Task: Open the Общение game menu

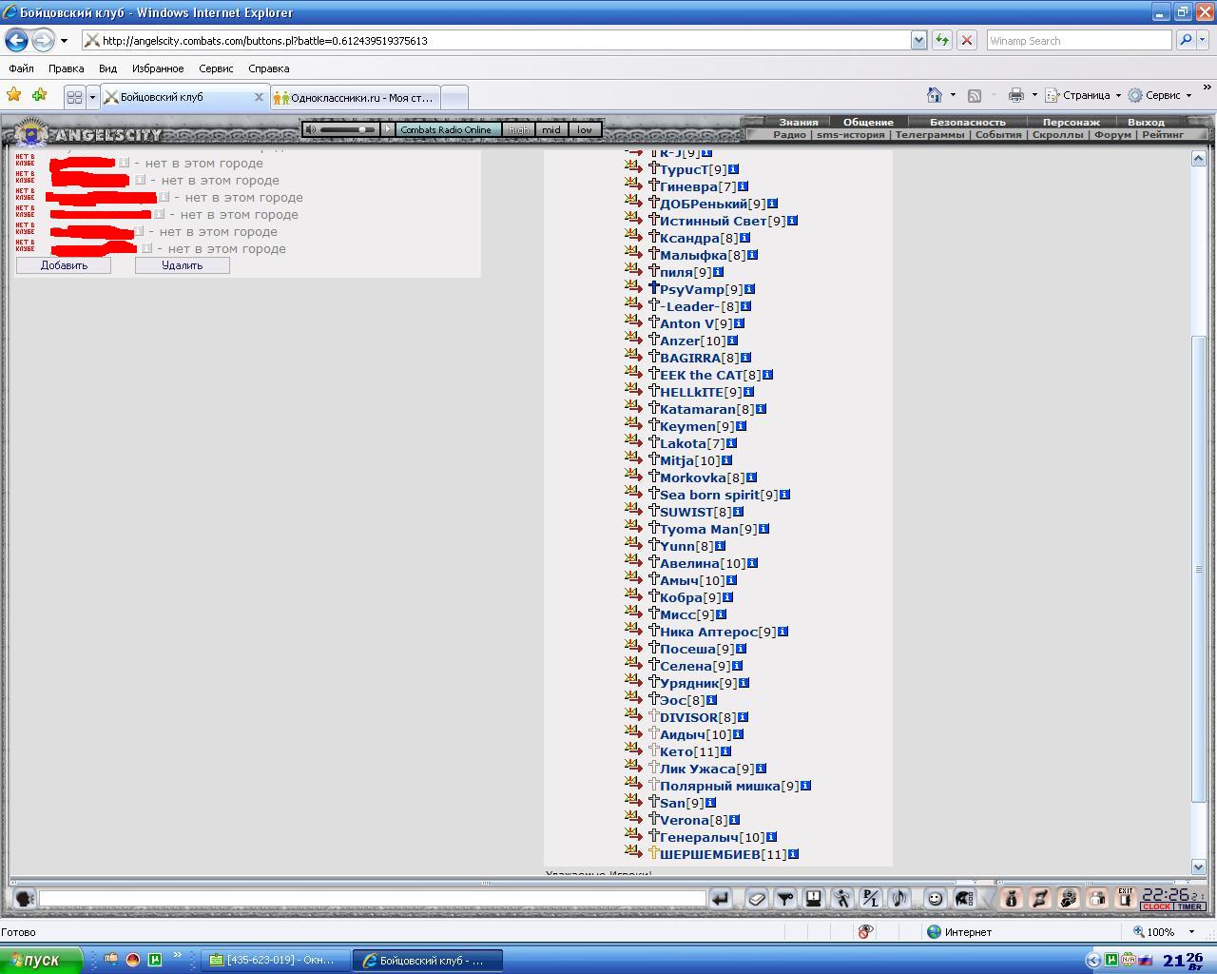Action: point(868,122)
